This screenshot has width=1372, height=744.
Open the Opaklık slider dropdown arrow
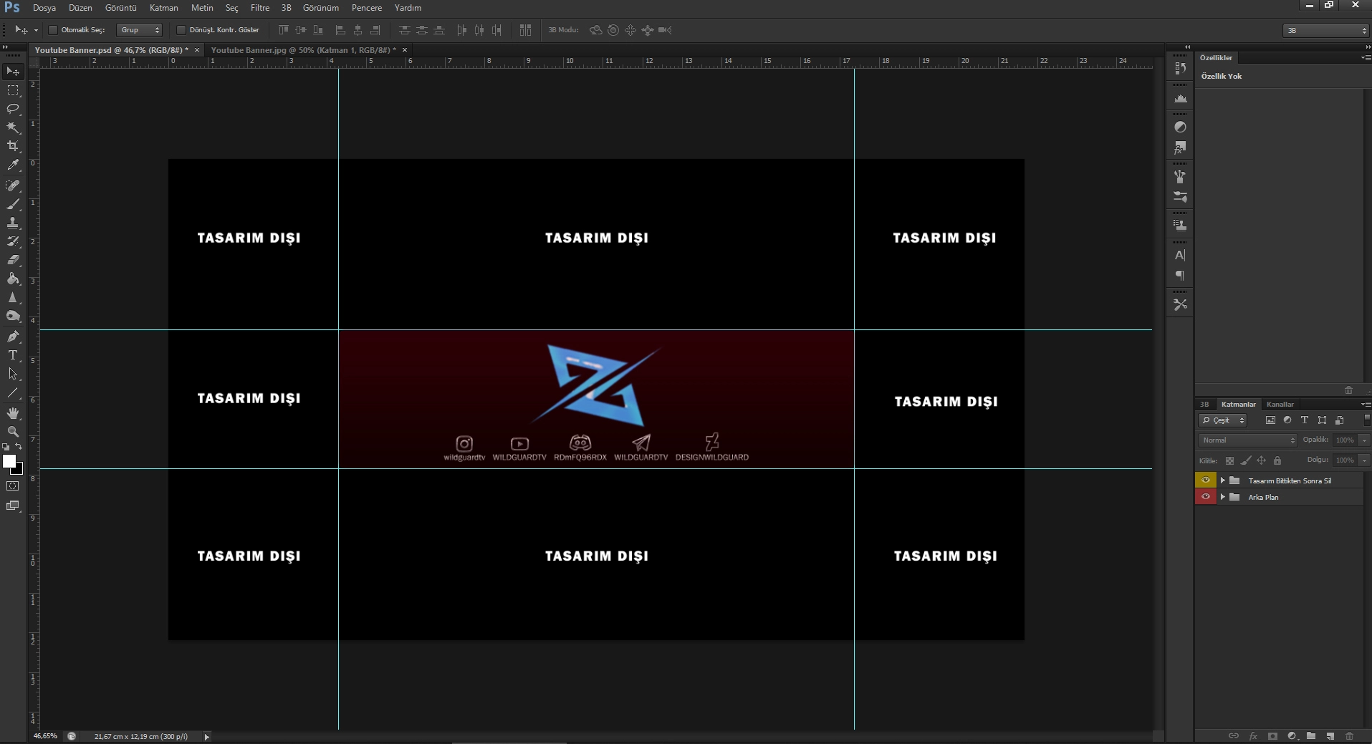tap(1364, 440)
